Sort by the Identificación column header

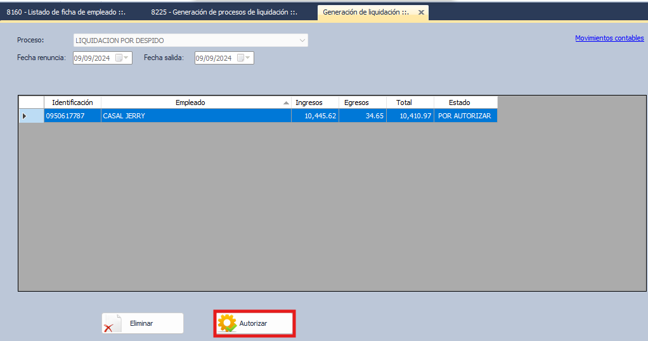tap(72, 102)
